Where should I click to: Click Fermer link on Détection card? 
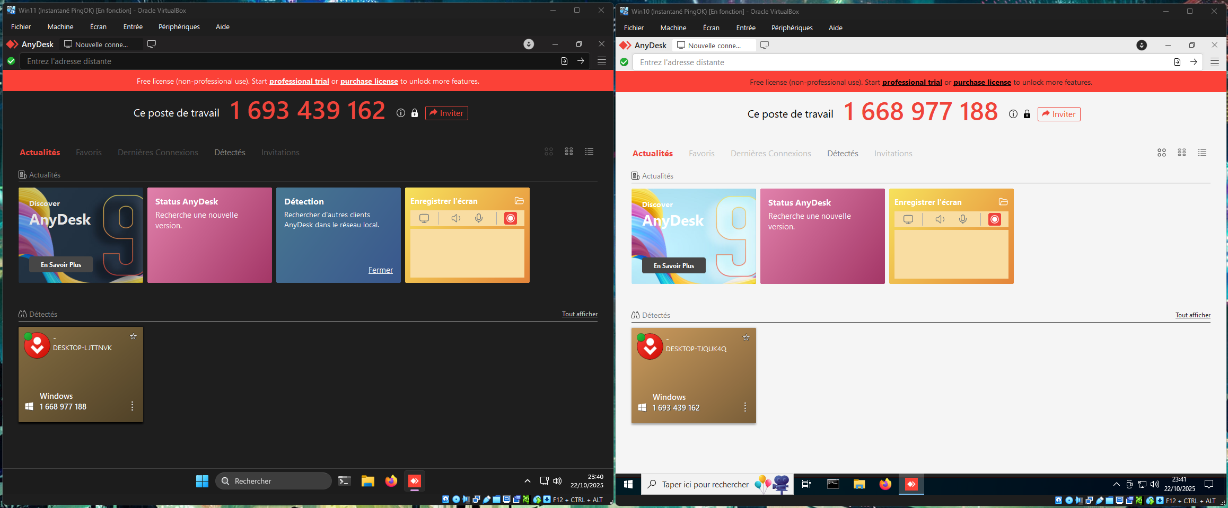pos(380,270)
